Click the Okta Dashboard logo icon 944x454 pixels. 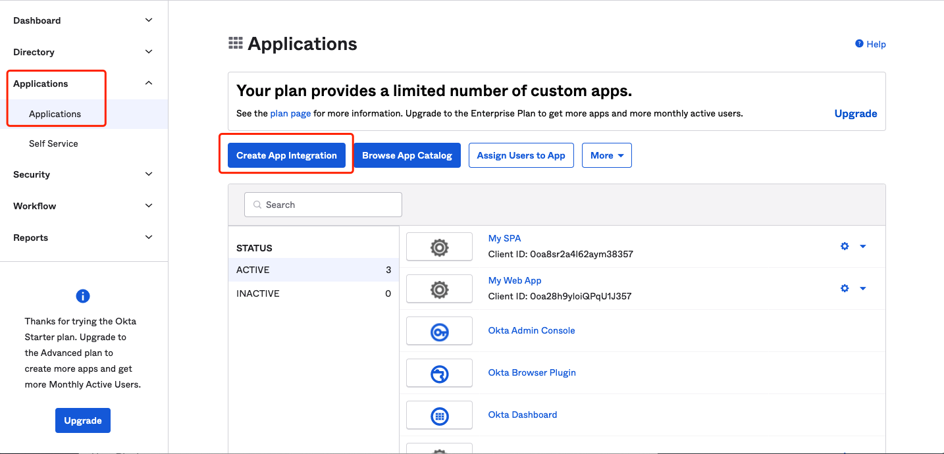coord(439,416)
